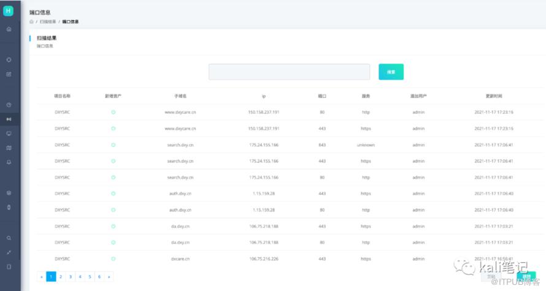
Task: Click the magnifier search icon in sidebar
Action: pos(9,238)
